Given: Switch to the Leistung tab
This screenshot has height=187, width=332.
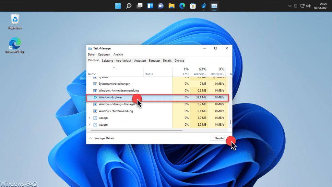Looking at the screenshot, I should tap(108, 61).
